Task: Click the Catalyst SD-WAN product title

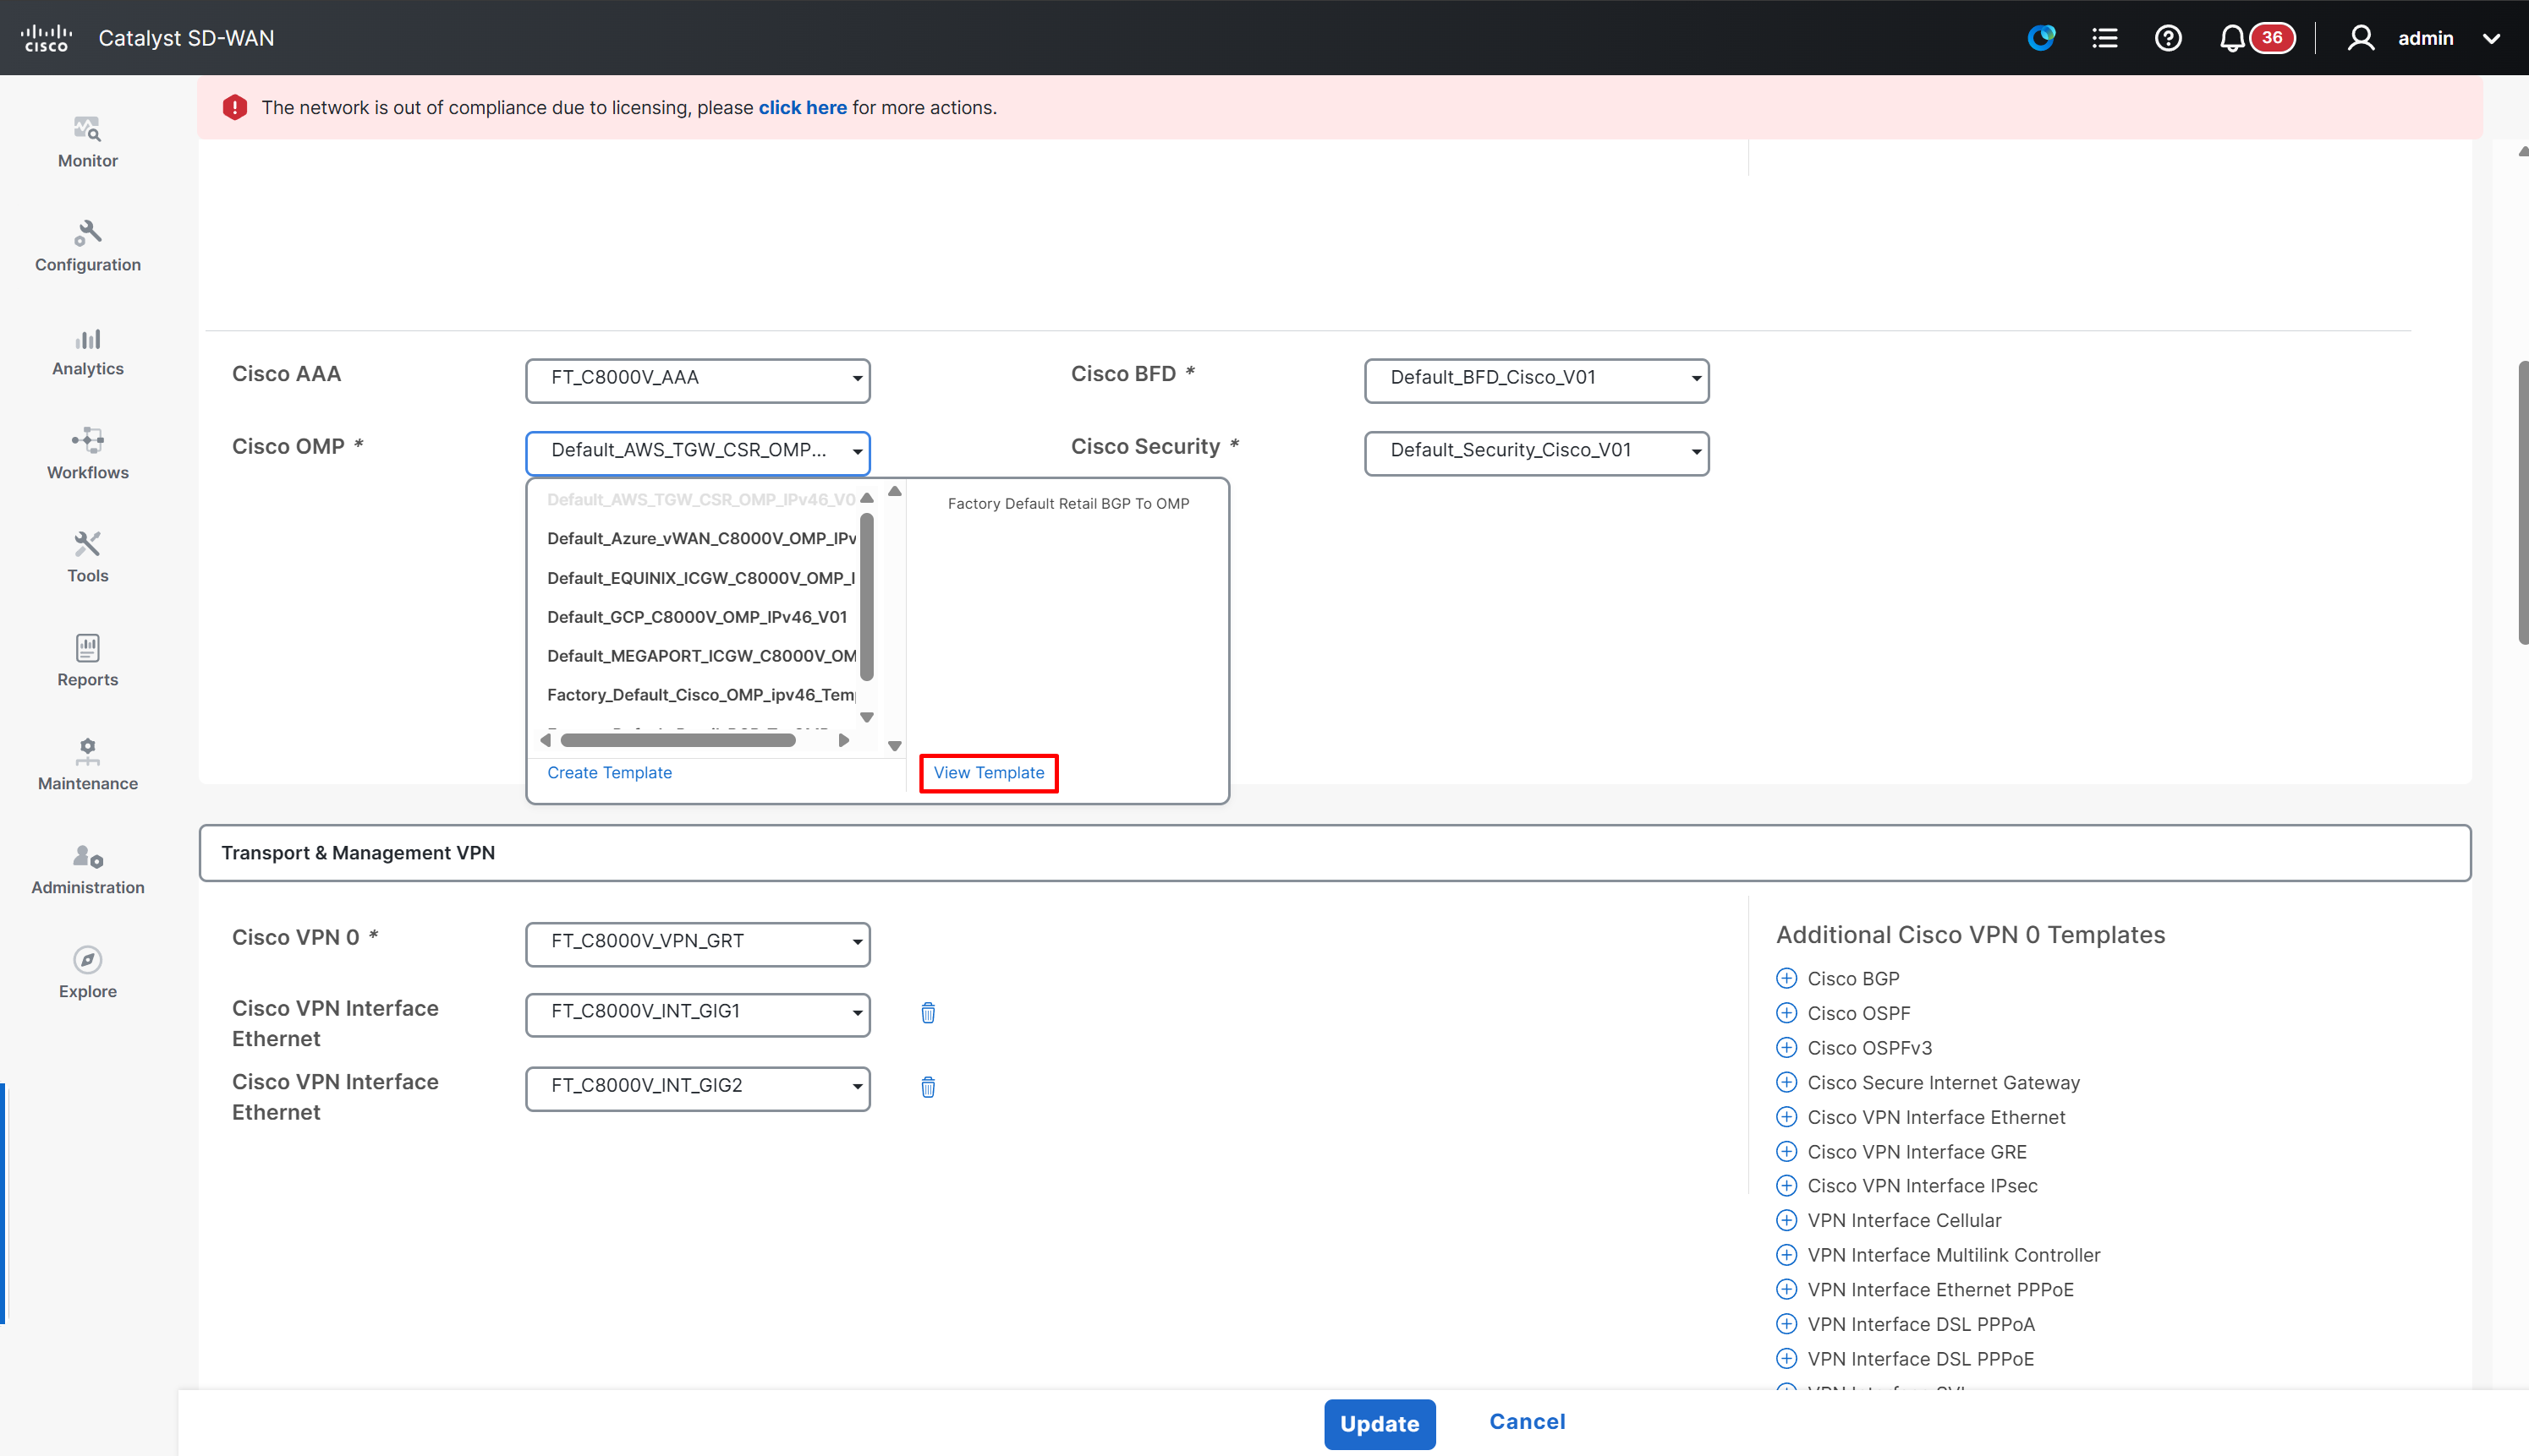Action: (186, 38)
